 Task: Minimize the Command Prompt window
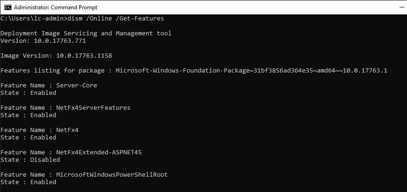[x=402, y=7]
